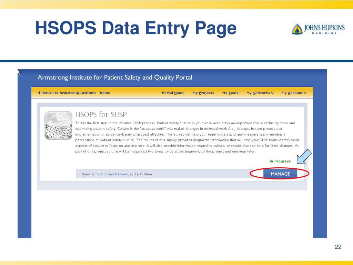Click Return to Armstrong Institute - Home link
Screen dimensions: 353x265
(75, 92)
